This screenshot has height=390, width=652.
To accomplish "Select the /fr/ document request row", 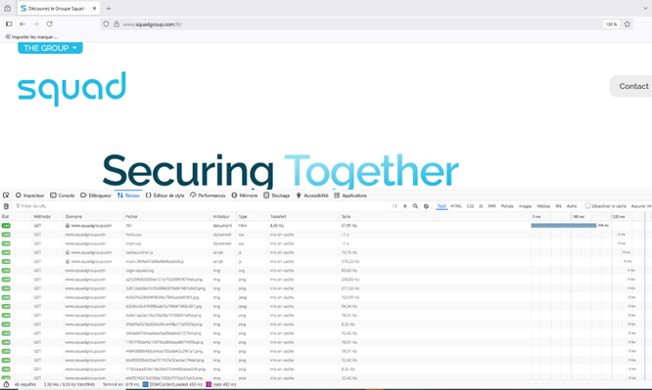I will tap(326, 226).
